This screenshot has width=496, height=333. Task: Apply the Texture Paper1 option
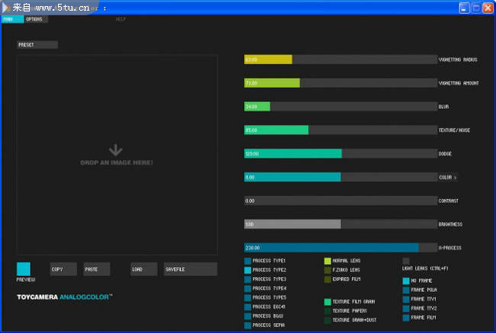[328, 311]
